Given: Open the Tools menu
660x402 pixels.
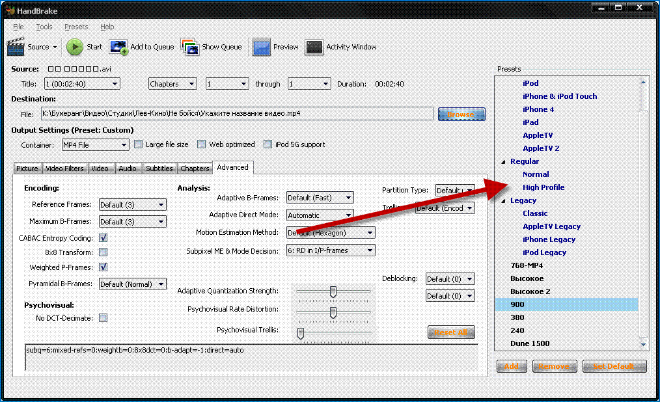Looking at the screenshot, I should pyautogui.click(x=44, y=27).
